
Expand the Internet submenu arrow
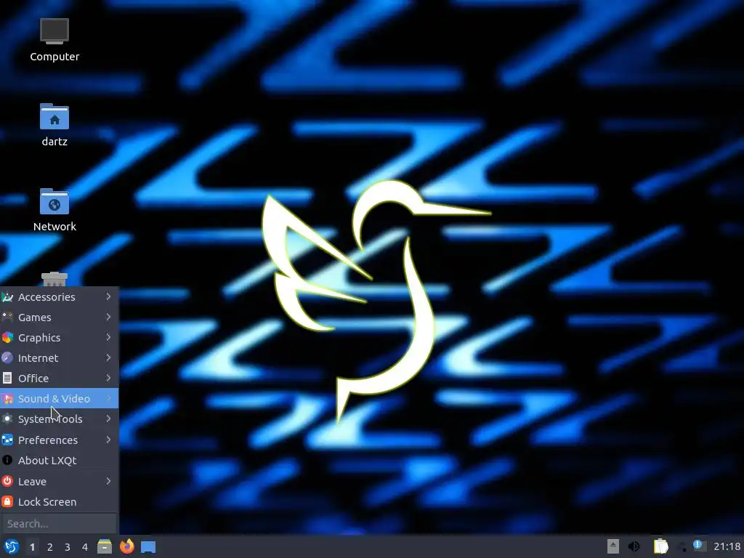click(x=108, y=357)
